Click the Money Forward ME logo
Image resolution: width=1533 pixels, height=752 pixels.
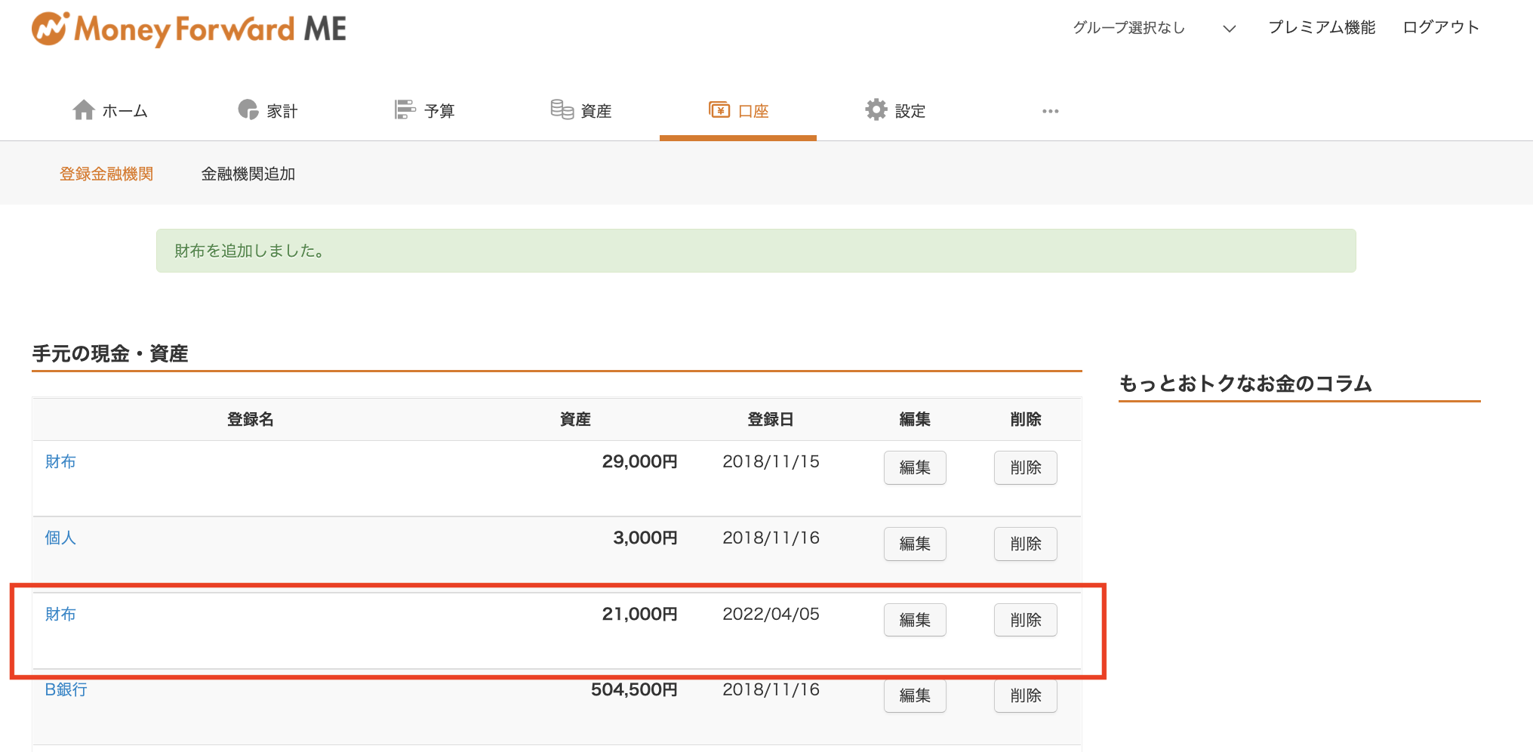pos(189,29)
